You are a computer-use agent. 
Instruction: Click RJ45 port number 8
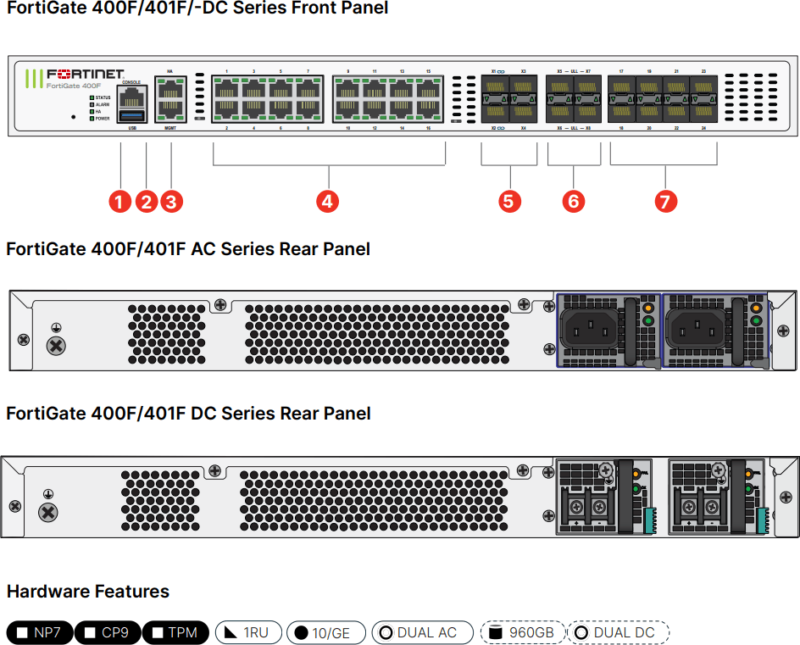coord(308,110)
